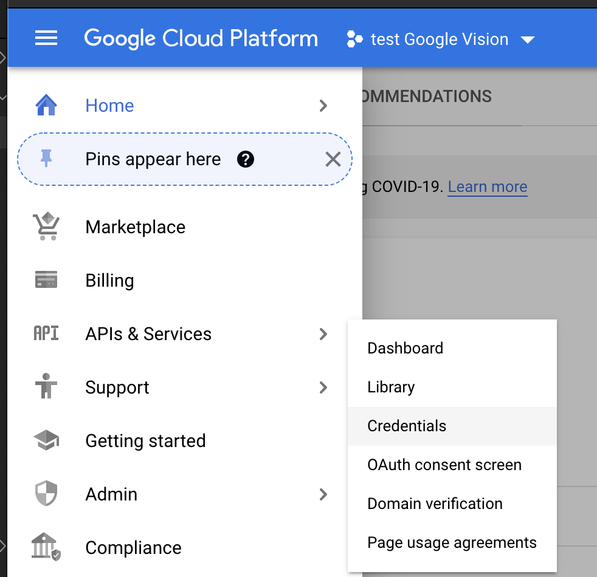Click the Compliance building icon
Viewport: 597px width, 577px height.
pyautogui.click(x=46, y=547)
